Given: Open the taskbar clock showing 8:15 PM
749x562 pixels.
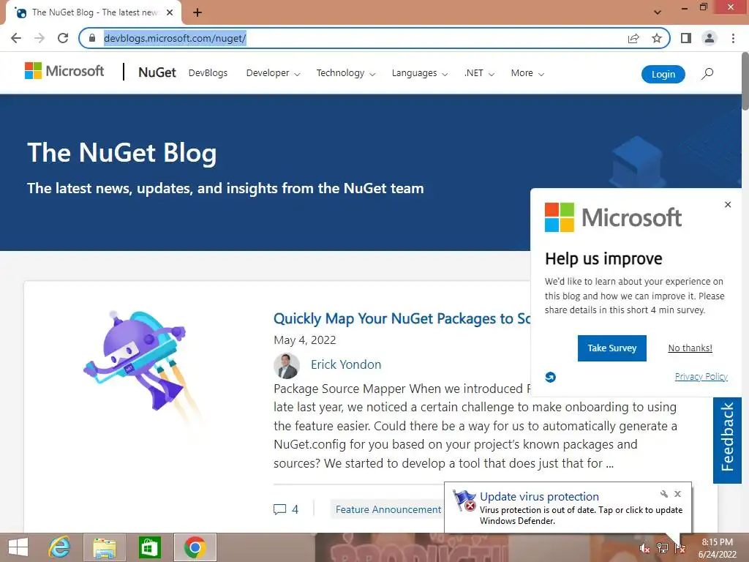Looking at the screenshot, I should (717, 548).
